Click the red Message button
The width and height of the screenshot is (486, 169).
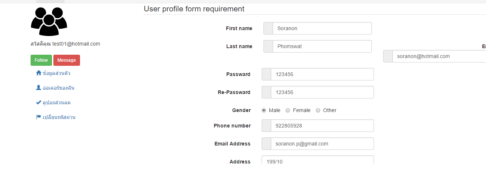(67, 60)
